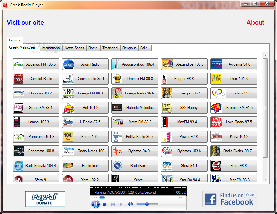
Task: Switch to the Folk tab
Action: tap(145, 48)
